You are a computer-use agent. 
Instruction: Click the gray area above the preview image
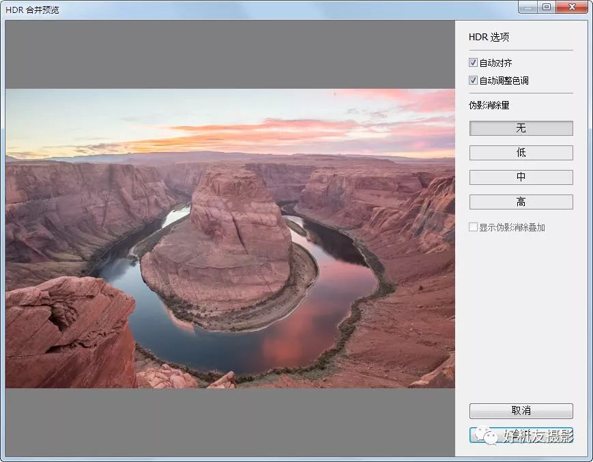point(229,55)
